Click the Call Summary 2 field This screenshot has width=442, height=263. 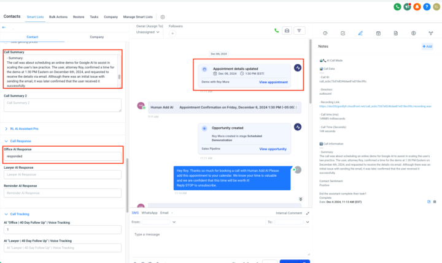(63, 105)
